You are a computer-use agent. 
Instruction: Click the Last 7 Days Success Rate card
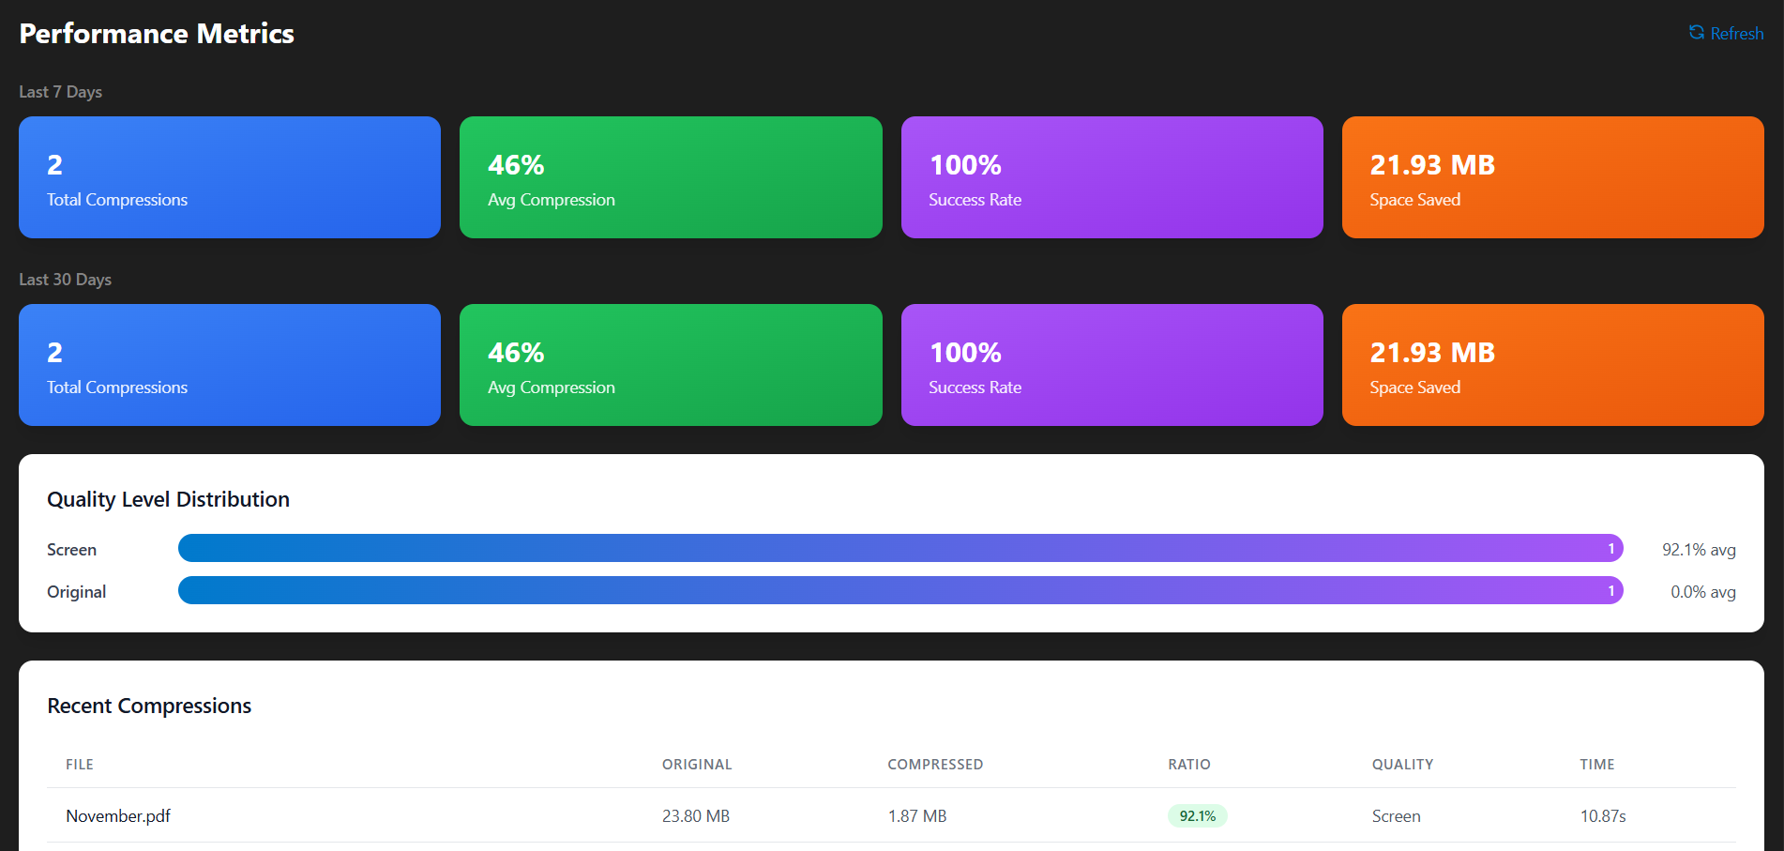click(1111, 177)
